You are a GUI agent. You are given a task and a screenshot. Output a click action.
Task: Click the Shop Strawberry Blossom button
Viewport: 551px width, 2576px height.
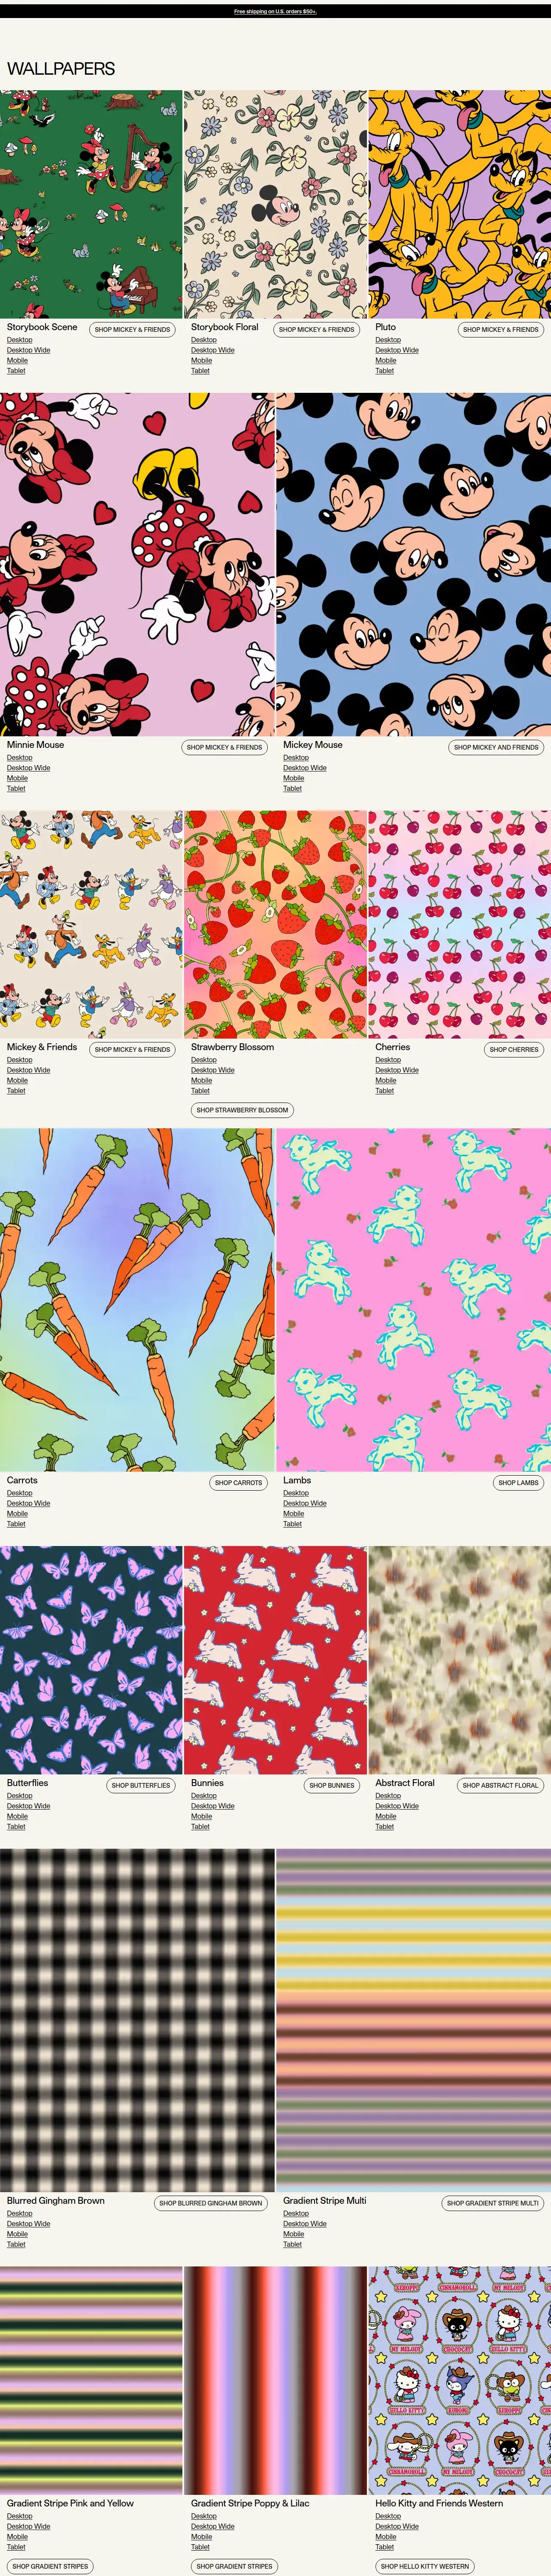point(242,1110)
